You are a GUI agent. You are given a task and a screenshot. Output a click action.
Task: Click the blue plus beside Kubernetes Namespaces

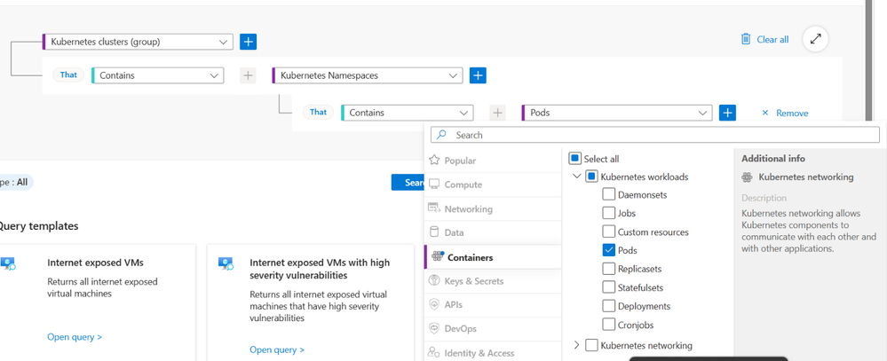click(478, 75)
